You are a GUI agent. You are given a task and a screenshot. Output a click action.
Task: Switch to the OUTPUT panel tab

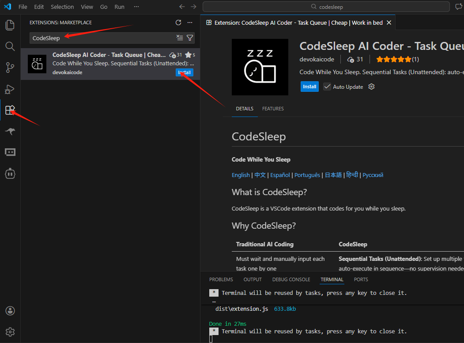coord(253,279)
